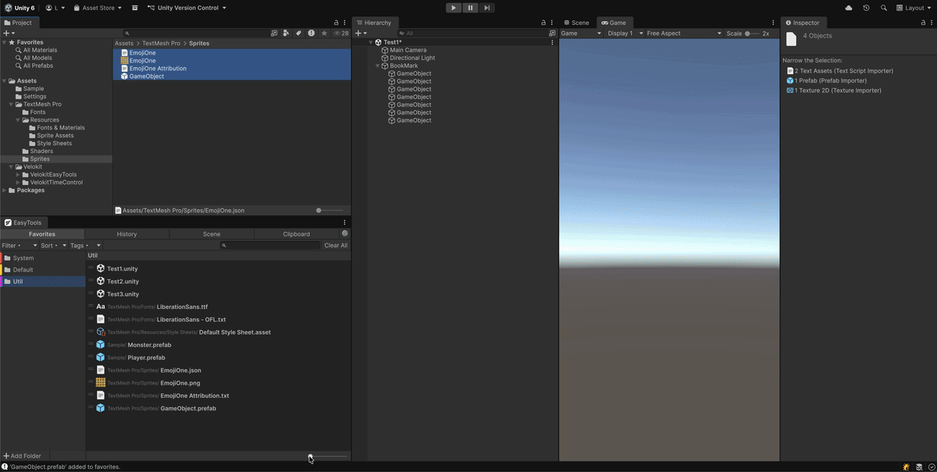
Task: Open the Unity cloud services icon
Action: (x=849, y=7)
